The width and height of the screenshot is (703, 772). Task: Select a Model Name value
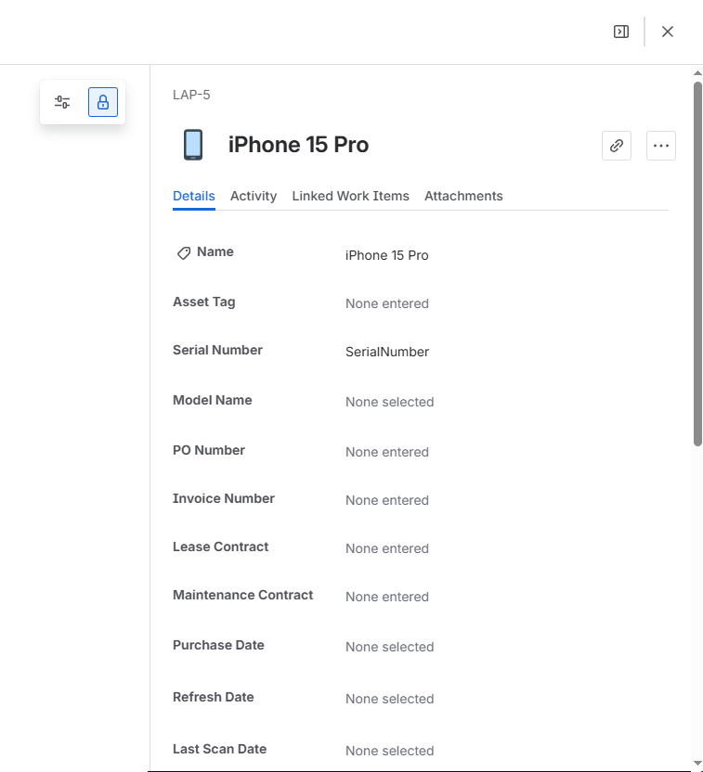coord(389,403)
